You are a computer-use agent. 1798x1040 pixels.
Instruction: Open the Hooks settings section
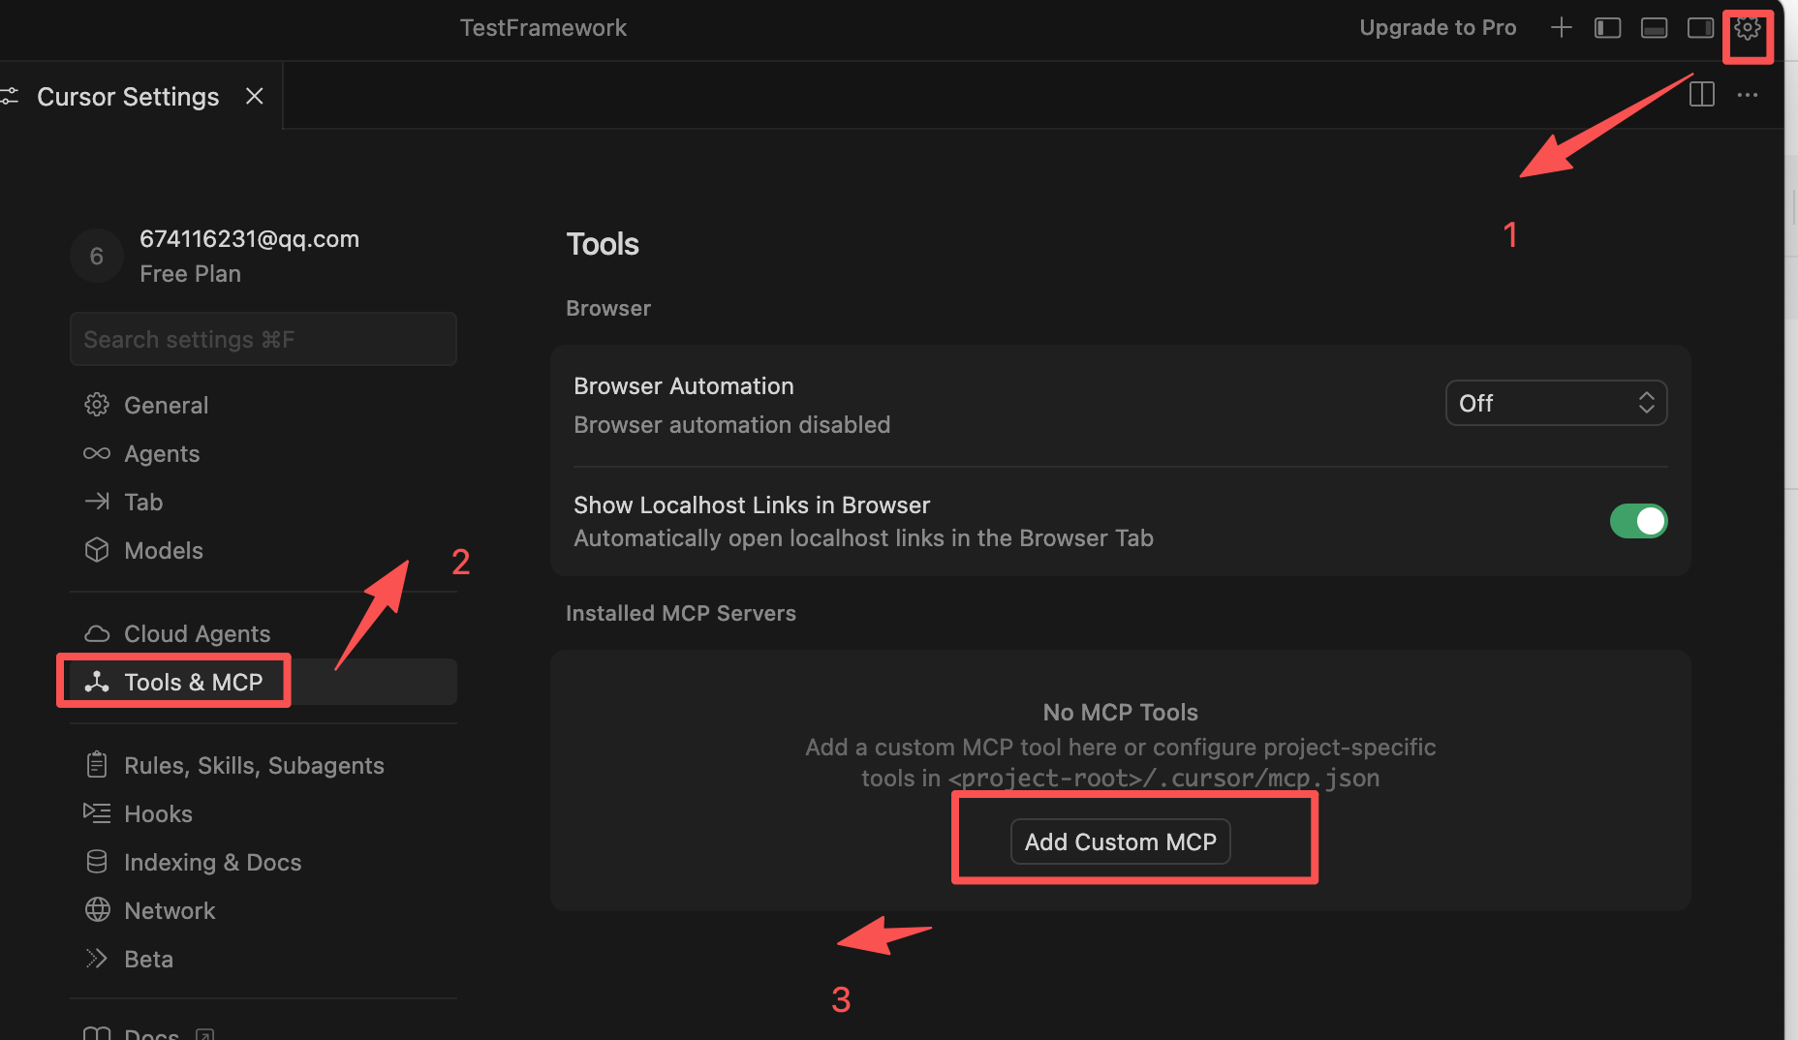point(263,813)
